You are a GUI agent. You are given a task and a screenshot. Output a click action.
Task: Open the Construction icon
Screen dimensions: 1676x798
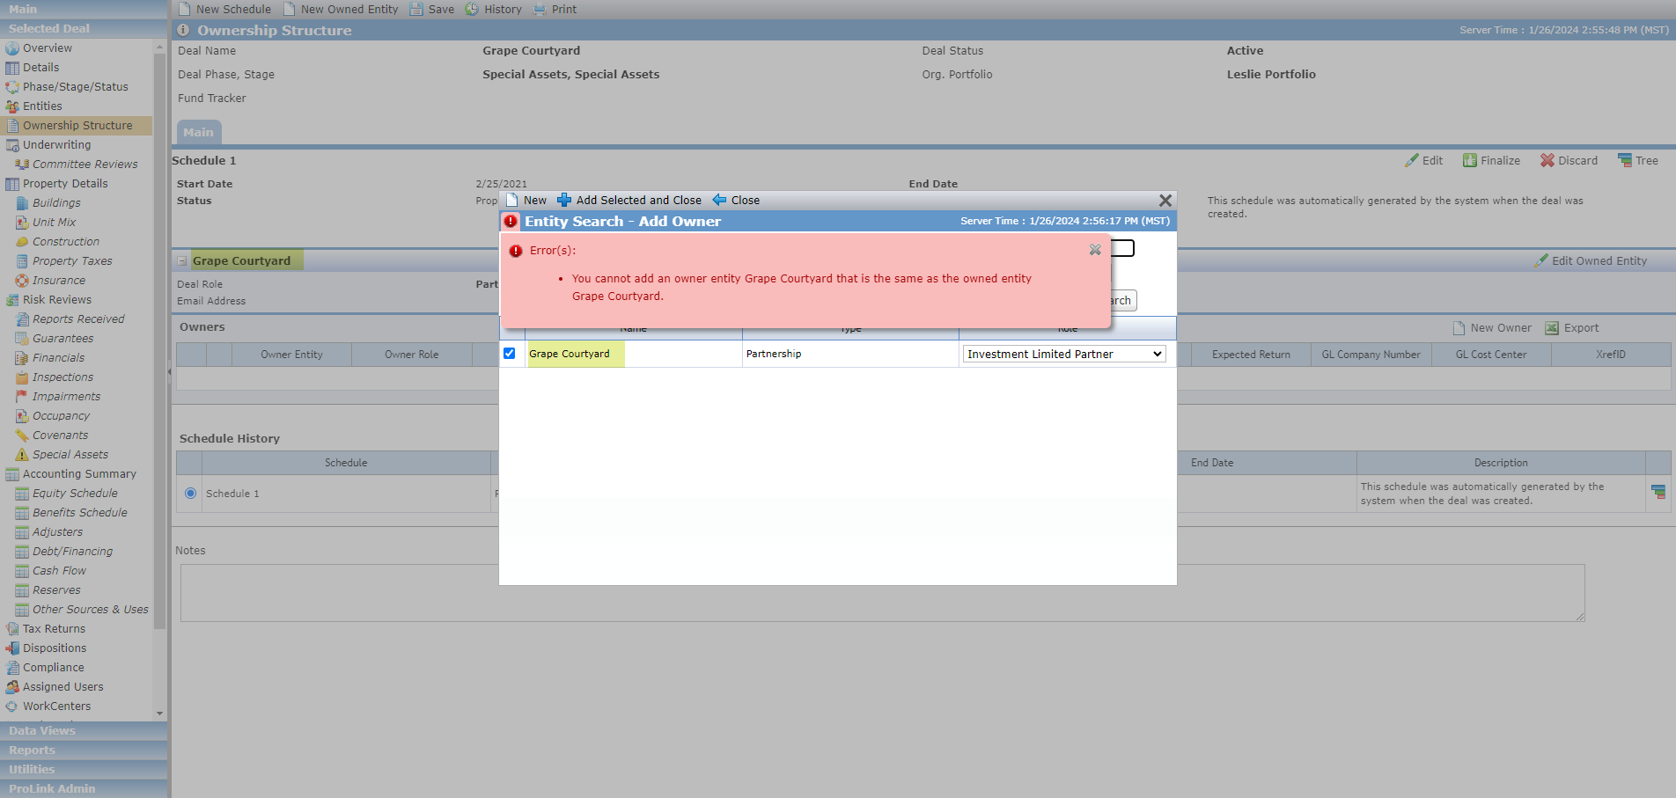[22, 242]
